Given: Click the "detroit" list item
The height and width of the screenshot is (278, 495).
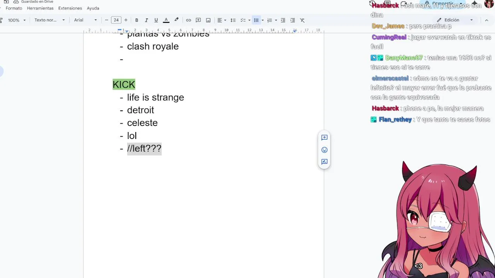Looking at the screenshot, I should pos(140,110).
